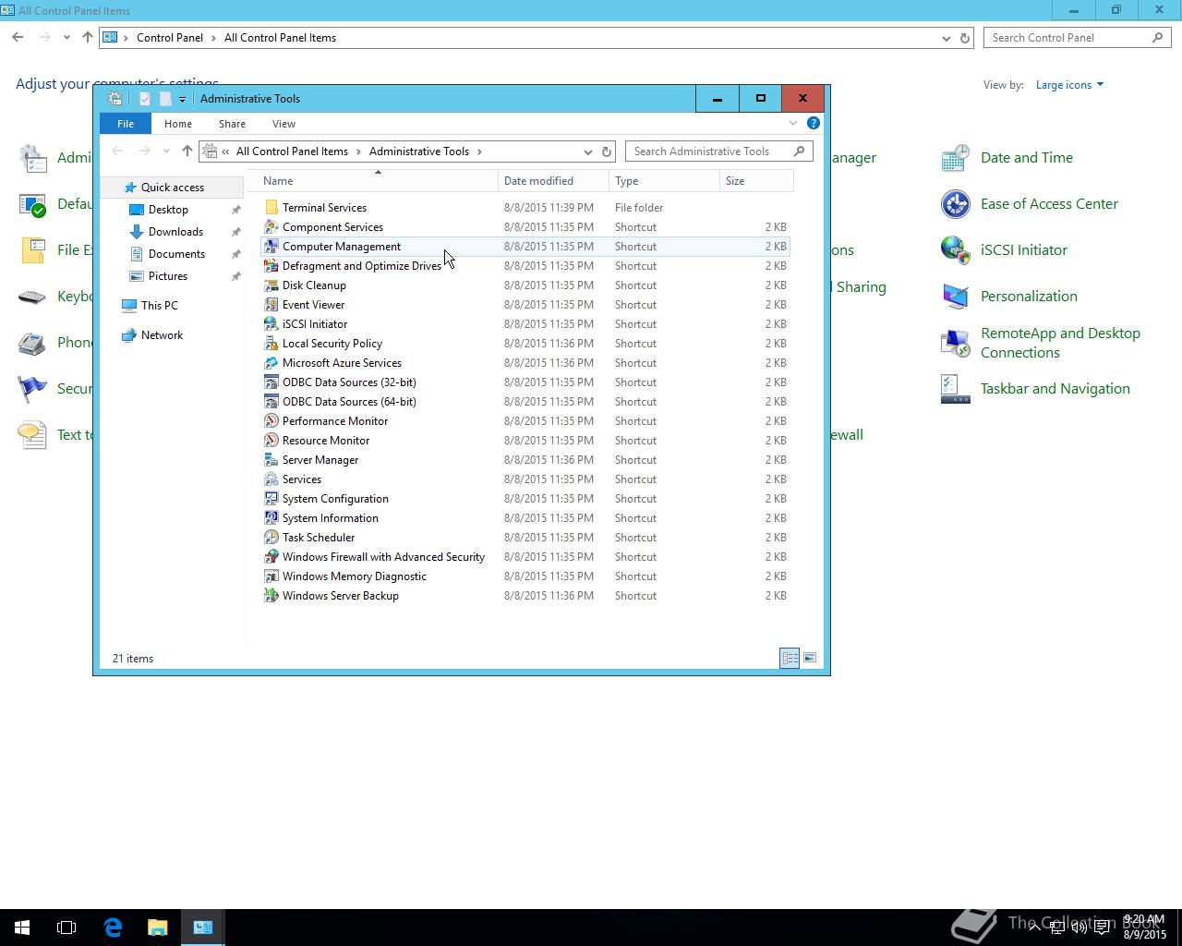Select the Windows Memory Diagnostic icon

pos(271,576)
